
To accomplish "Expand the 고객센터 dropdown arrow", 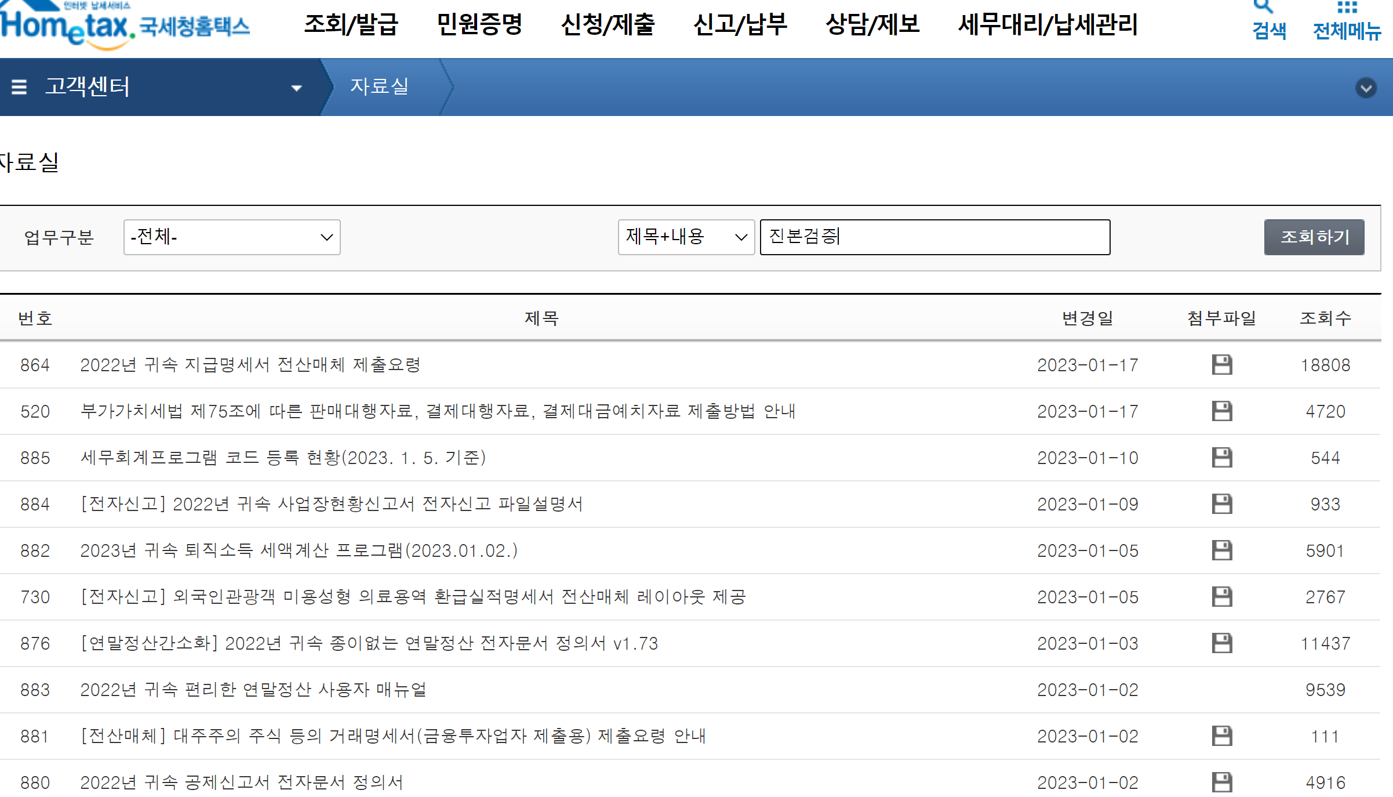I will (x=296, y=88).
